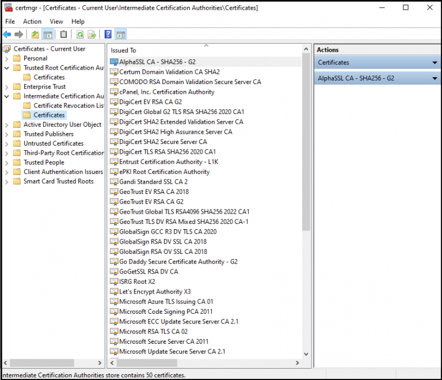
Task: Select Microsoft Update Secure Server CA 2.1
Action: pos(172,352)
